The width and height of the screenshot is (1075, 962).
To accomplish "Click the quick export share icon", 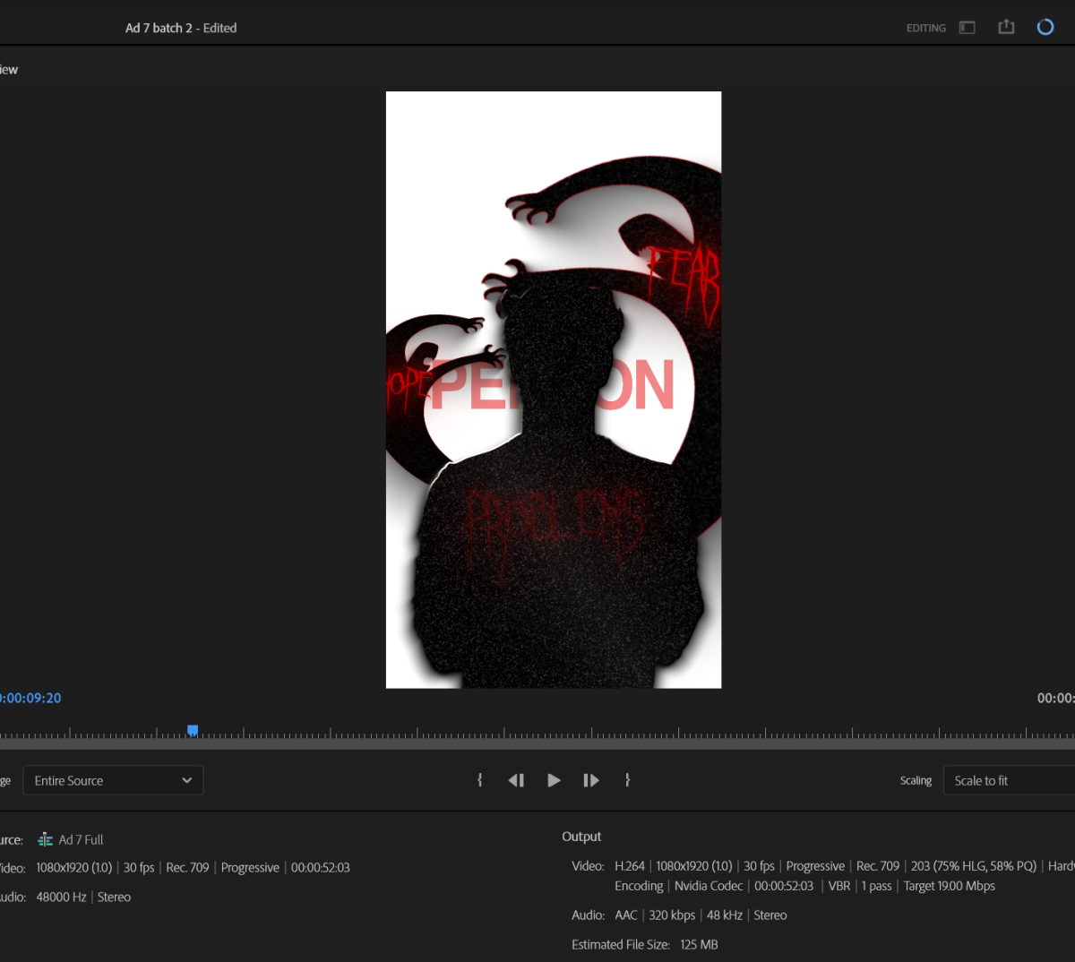I will (1006, 27).
